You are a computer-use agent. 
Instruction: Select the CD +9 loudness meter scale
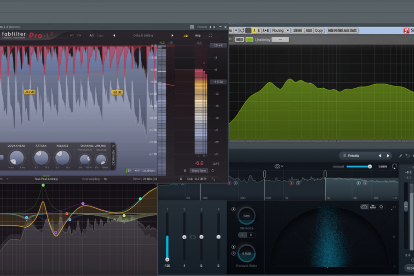tap(218, 46)
